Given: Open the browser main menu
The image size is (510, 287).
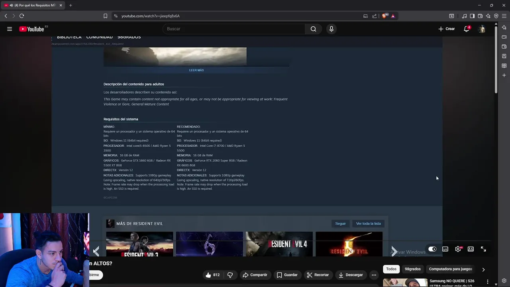Looking at the screenshot, I should pos(504,16).
